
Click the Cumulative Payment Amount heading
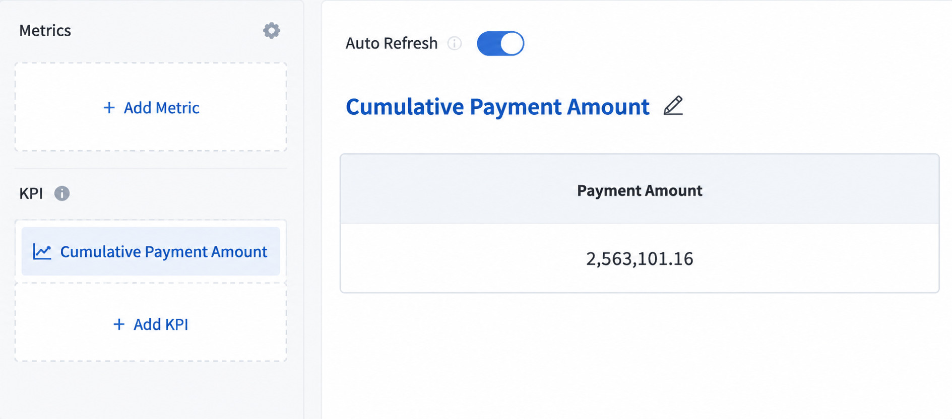[497, 107]
